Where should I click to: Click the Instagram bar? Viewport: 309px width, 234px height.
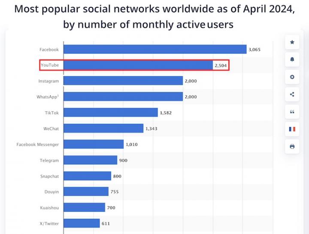click(x=123, y=81)
